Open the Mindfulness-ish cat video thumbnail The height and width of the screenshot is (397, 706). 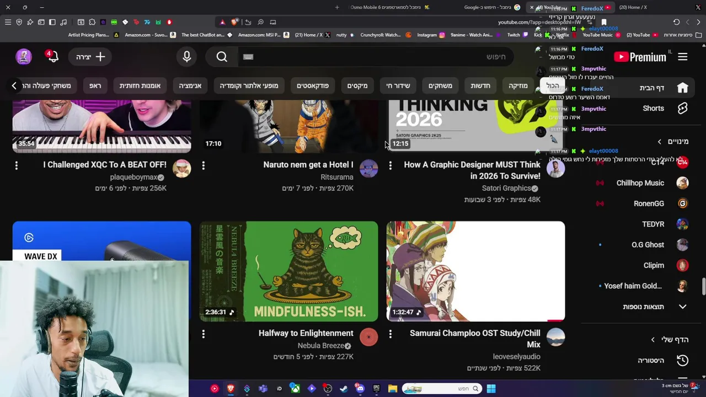click(x=288, y=271)
